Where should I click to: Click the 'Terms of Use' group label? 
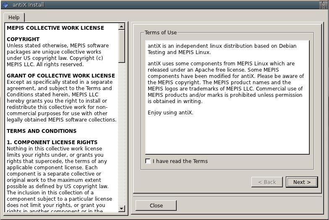161,33
